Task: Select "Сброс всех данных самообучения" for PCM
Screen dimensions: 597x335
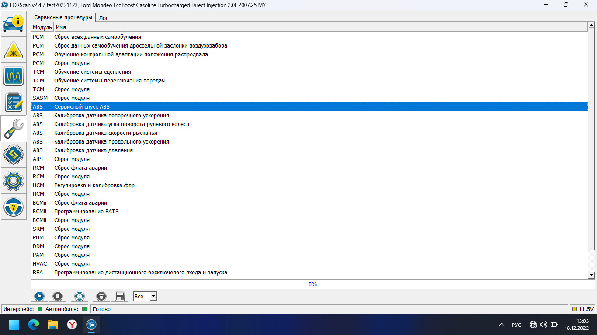Action: pos(309,37)
